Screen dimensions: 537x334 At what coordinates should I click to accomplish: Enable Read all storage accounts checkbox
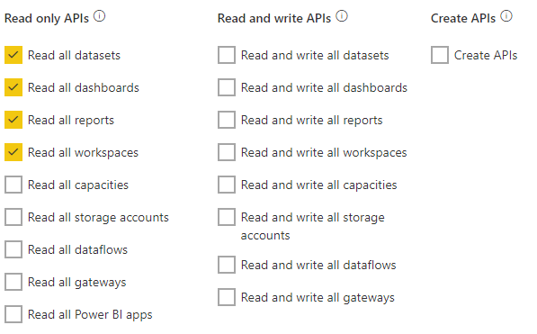tap(13, 217)
